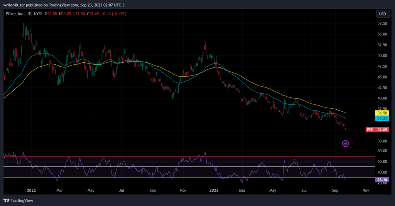
Task: Click the yellow moving average value 36.58
Action: [x=382, y=113]
